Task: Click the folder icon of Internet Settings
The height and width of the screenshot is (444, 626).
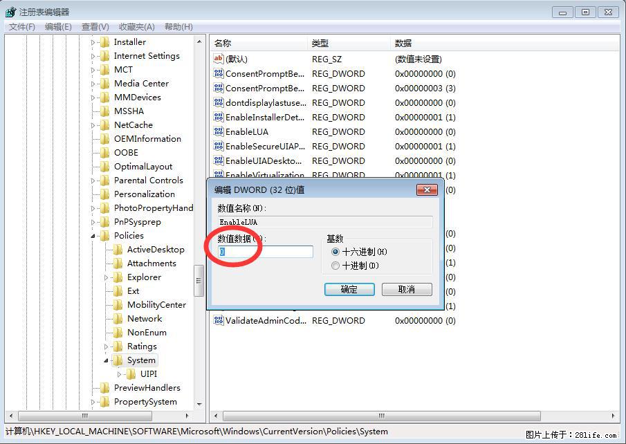Action: coord(104,55)
